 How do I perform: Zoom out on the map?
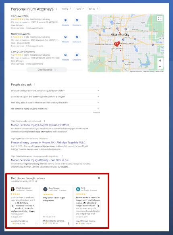(160, 66)
